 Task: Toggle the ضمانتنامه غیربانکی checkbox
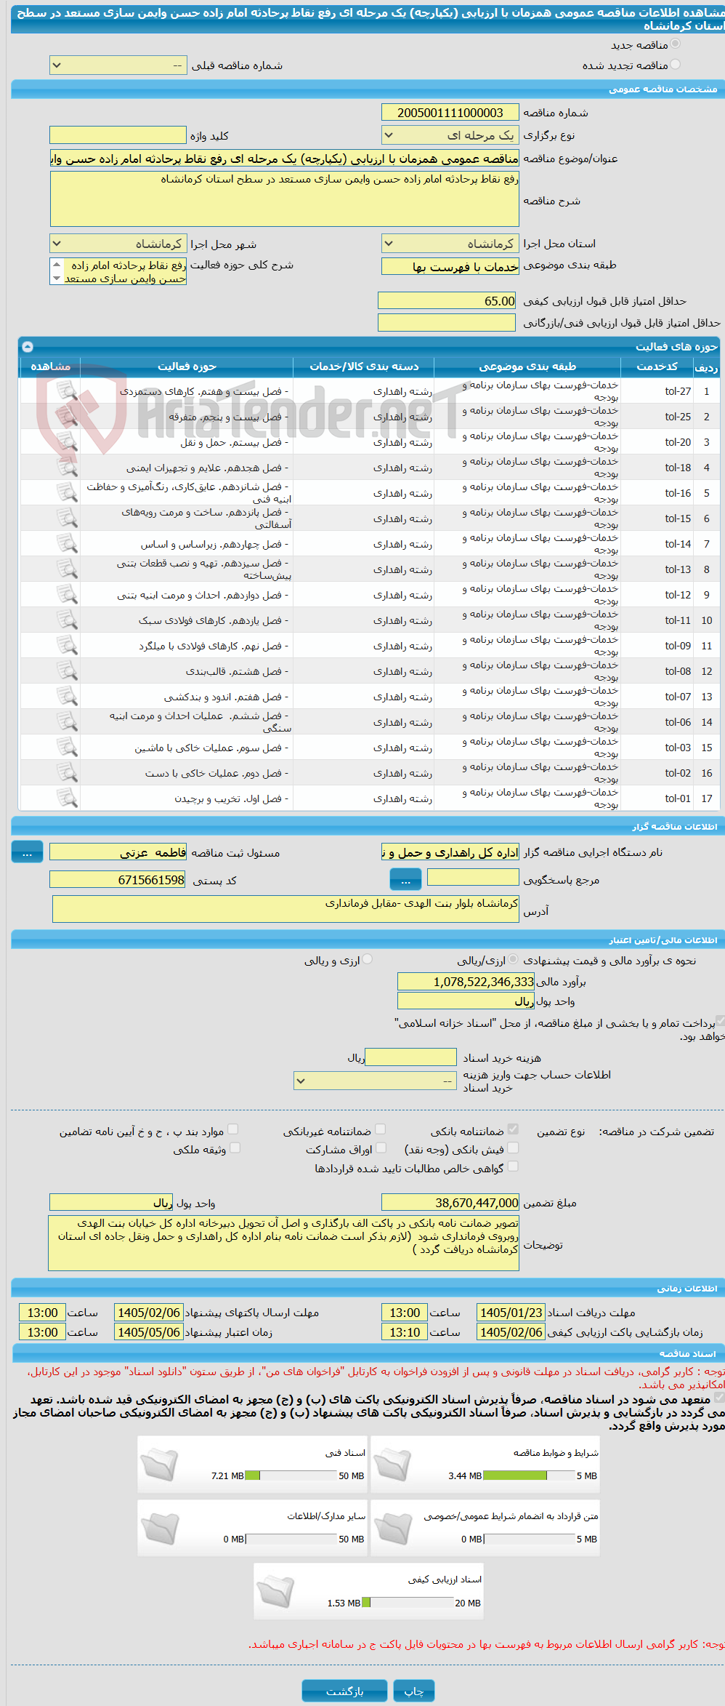click(380, 1129)
